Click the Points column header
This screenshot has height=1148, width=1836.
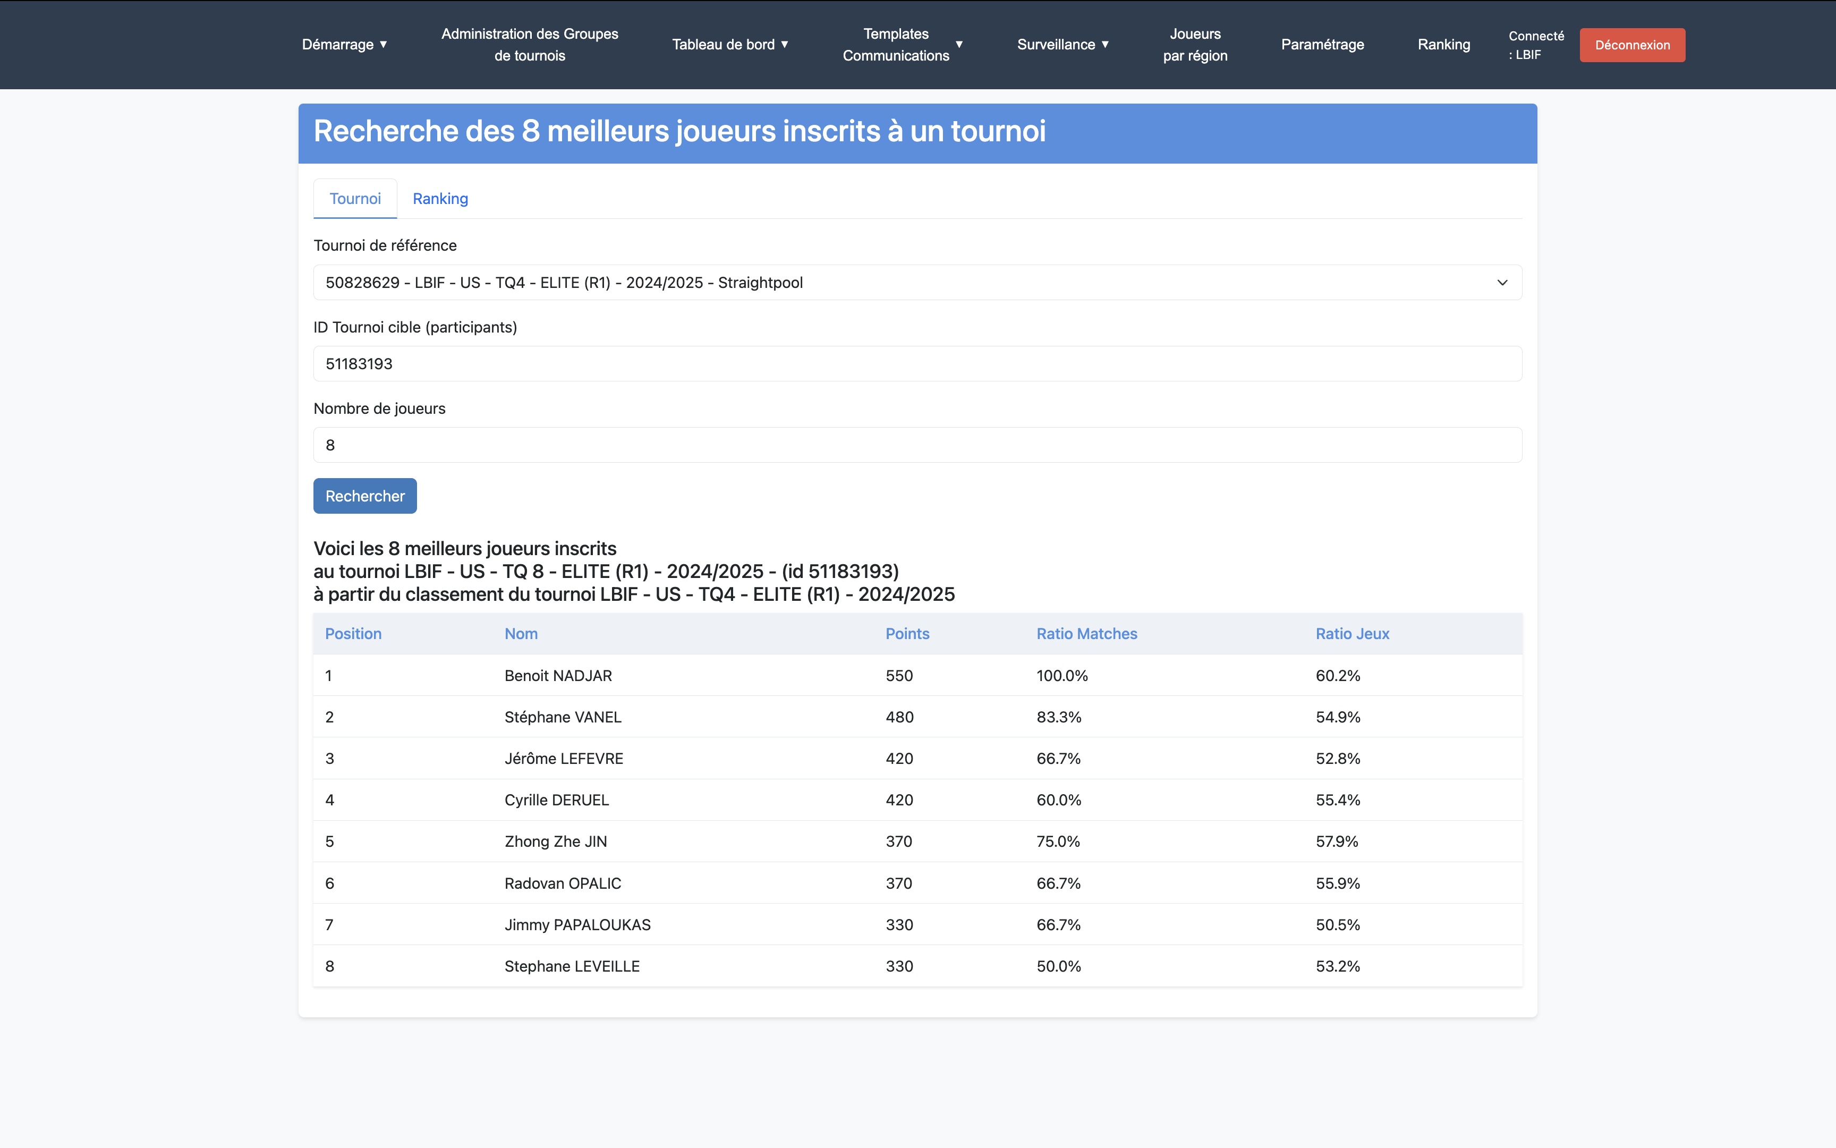point(907,634)
